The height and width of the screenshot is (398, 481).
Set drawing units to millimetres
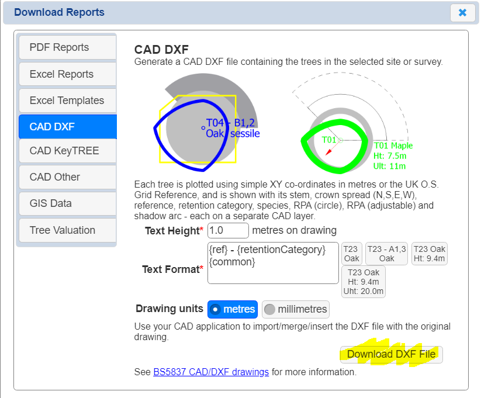click(x=296, y=309)
